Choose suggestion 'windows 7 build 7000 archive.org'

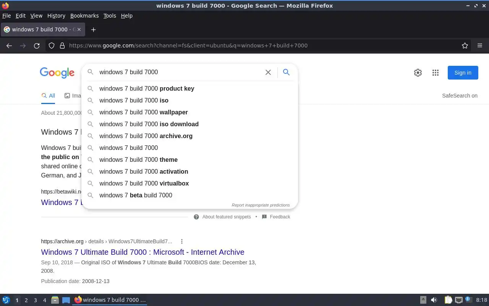tap(189, 136)
